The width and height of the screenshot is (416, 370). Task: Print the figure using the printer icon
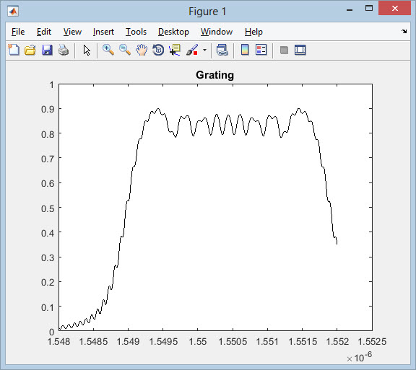pyautogui.click(x=64, y=50)
